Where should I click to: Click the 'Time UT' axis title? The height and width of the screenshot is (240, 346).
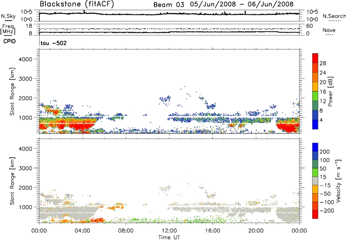pos(169,237)
